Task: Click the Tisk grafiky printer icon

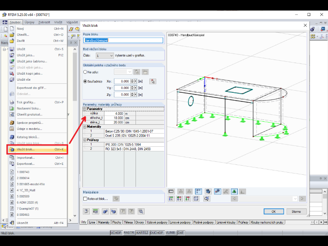Action: tap(12, 102)
